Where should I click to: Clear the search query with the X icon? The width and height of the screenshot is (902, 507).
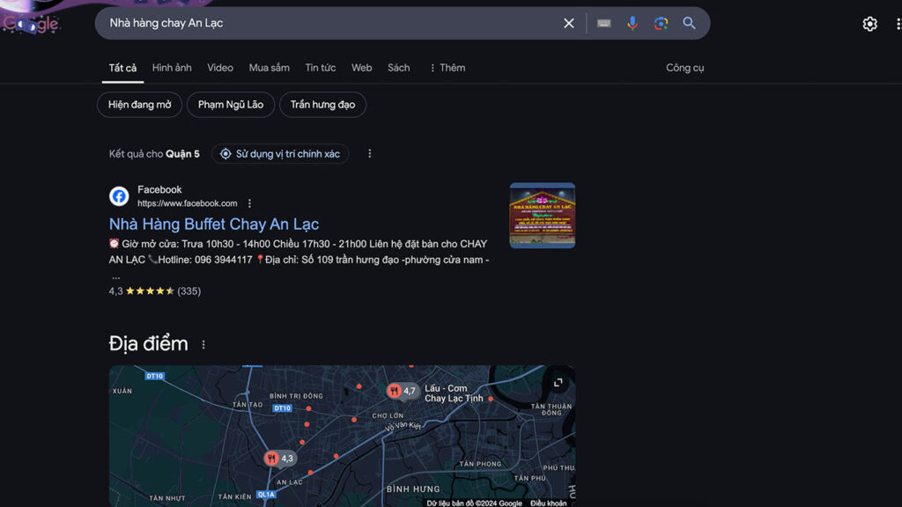(x=568, y=23)
